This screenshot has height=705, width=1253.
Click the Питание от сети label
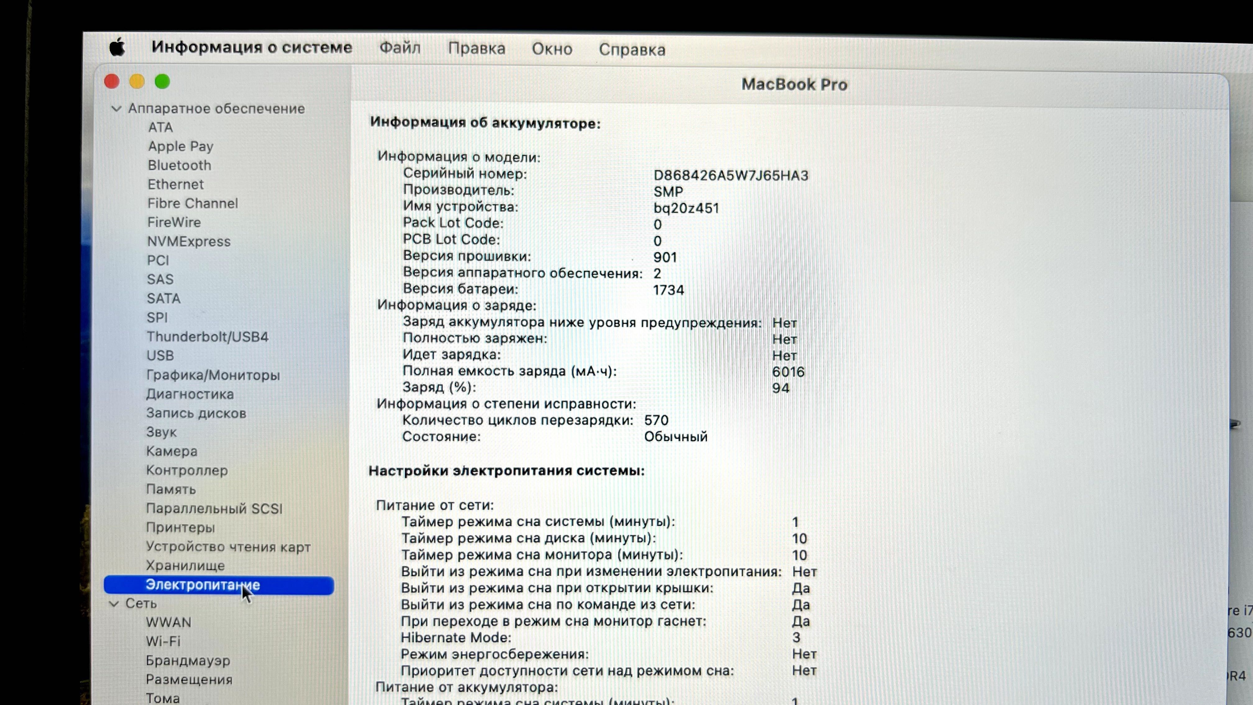pos(434,505)
